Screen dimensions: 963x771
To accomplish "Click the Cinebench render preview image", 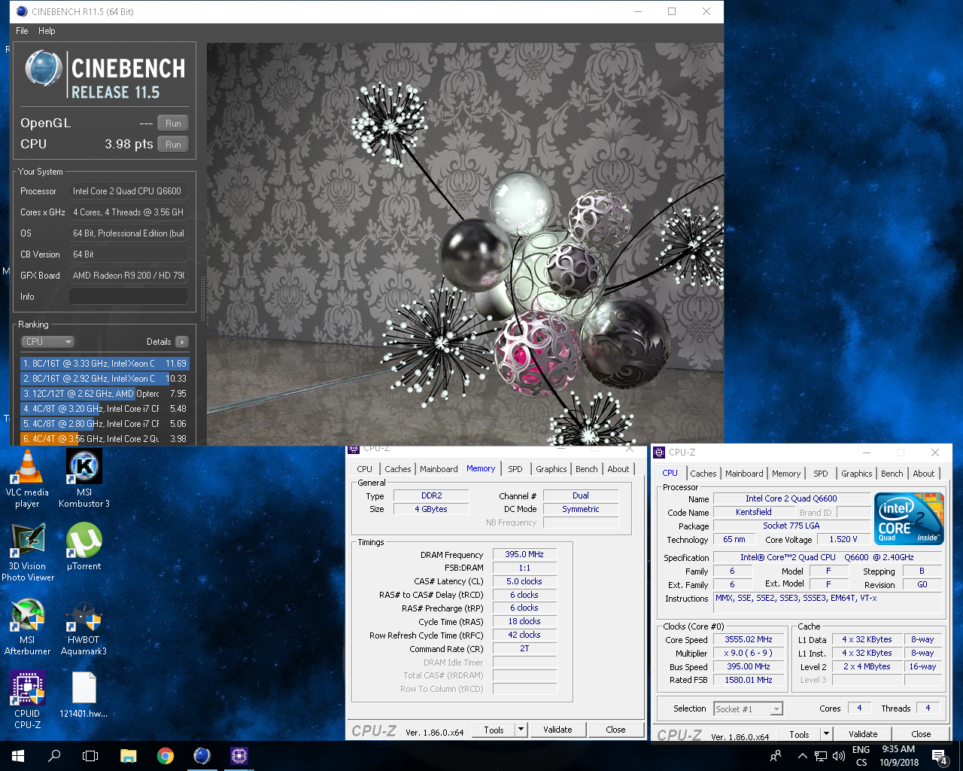I will point(465,243).
